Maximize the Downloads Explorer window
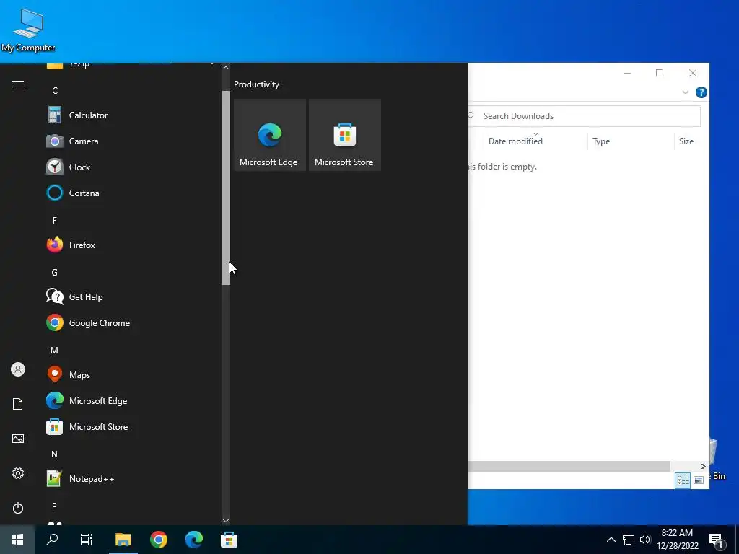Viewport: 739px width, 554px height. [660, 73]
